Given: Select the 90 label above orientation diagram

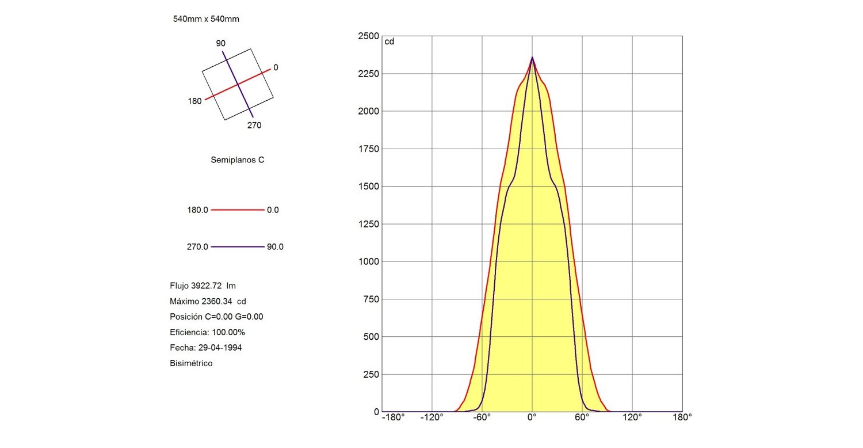Looking at the screenshot, I should [220, 43].
